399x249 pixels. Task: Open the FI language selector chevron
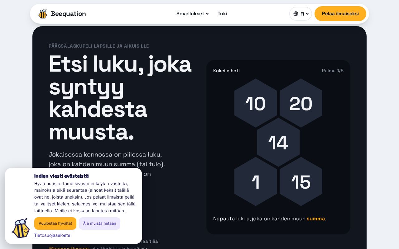307,14
